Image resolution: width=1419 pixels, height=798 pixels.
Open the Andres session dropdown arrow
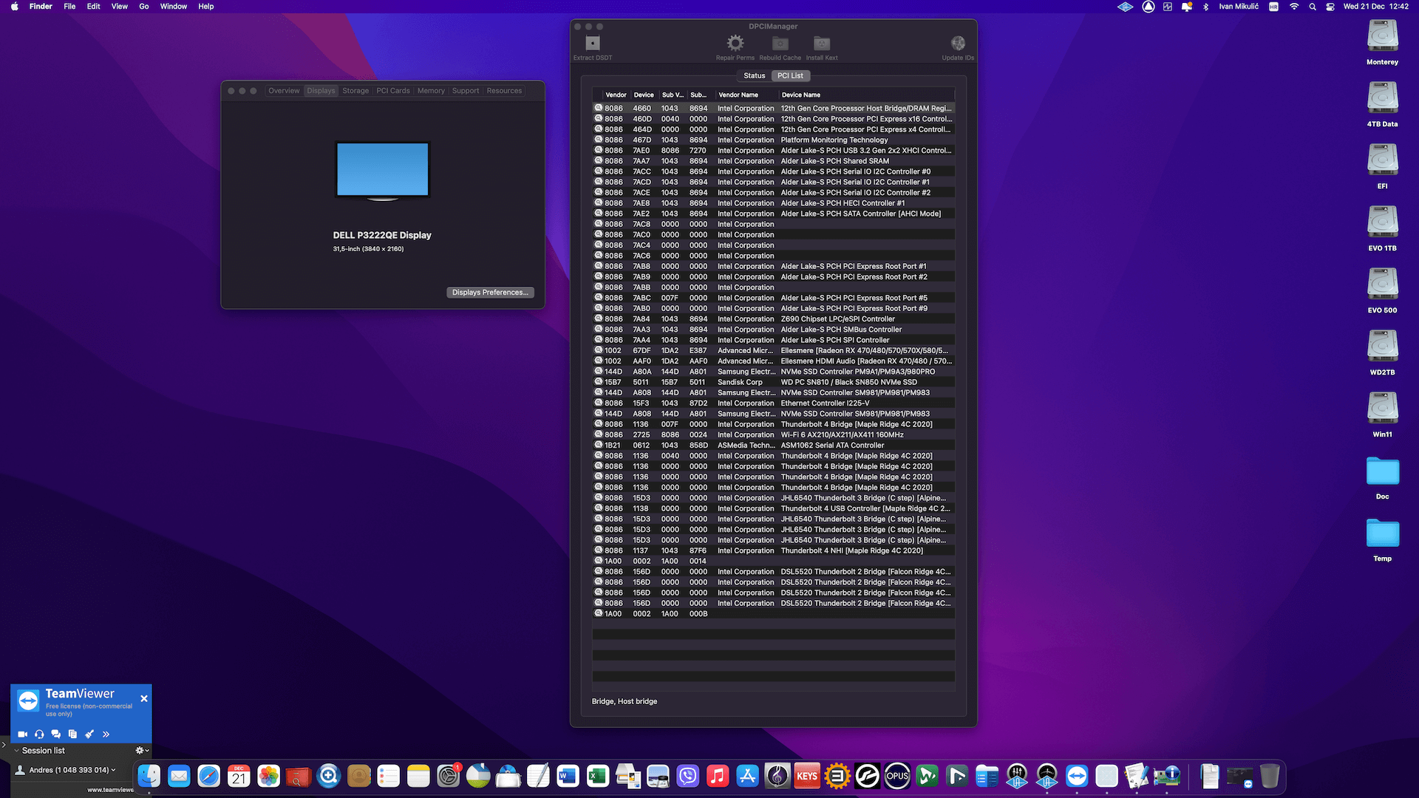pyautogui.click(x=113, y=770)
